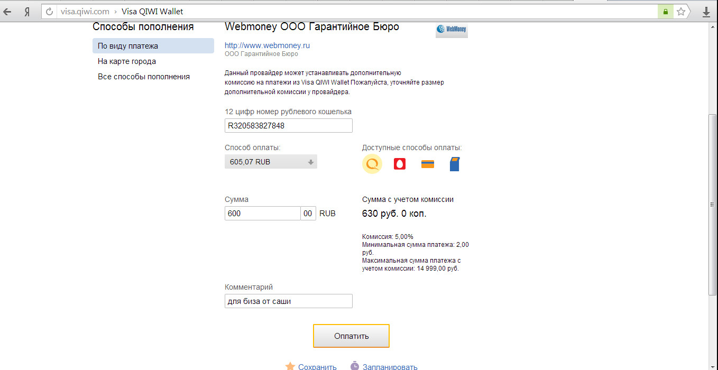Click the Visa QIWI Wallet page title text

click(153, 12)
